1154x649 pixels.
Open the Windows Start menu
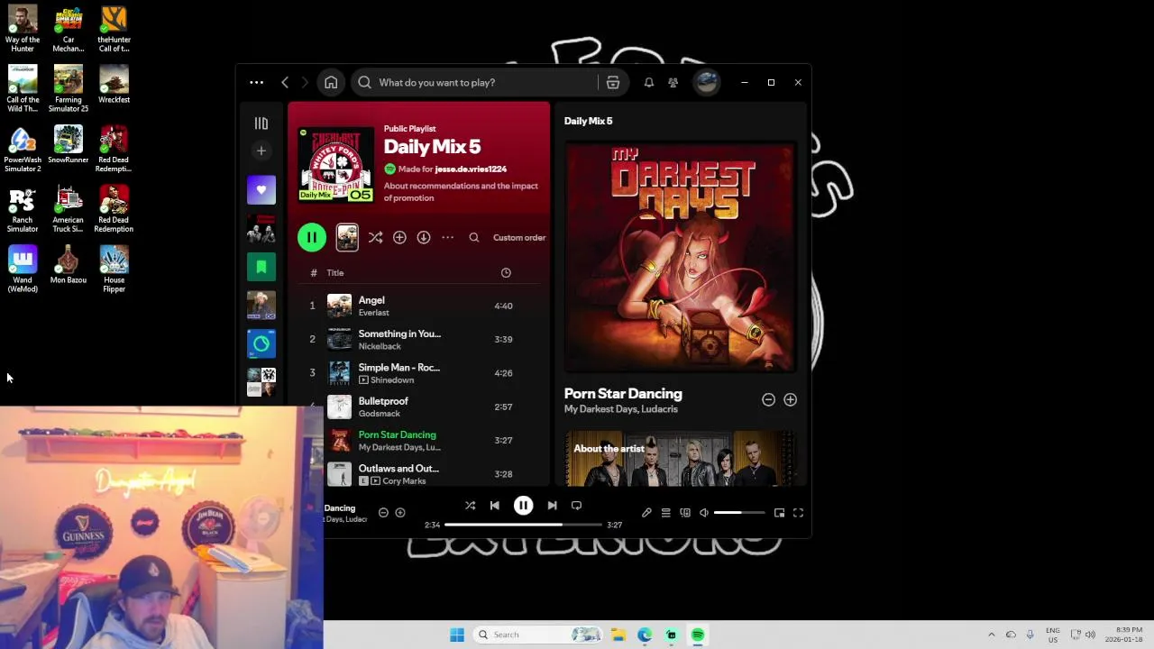tap(457, 635)
